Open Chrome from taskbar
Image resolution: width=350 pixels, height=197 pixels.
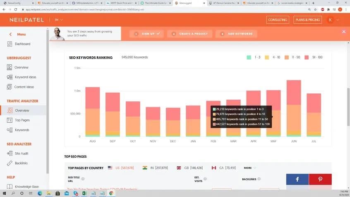click(111, 193)
